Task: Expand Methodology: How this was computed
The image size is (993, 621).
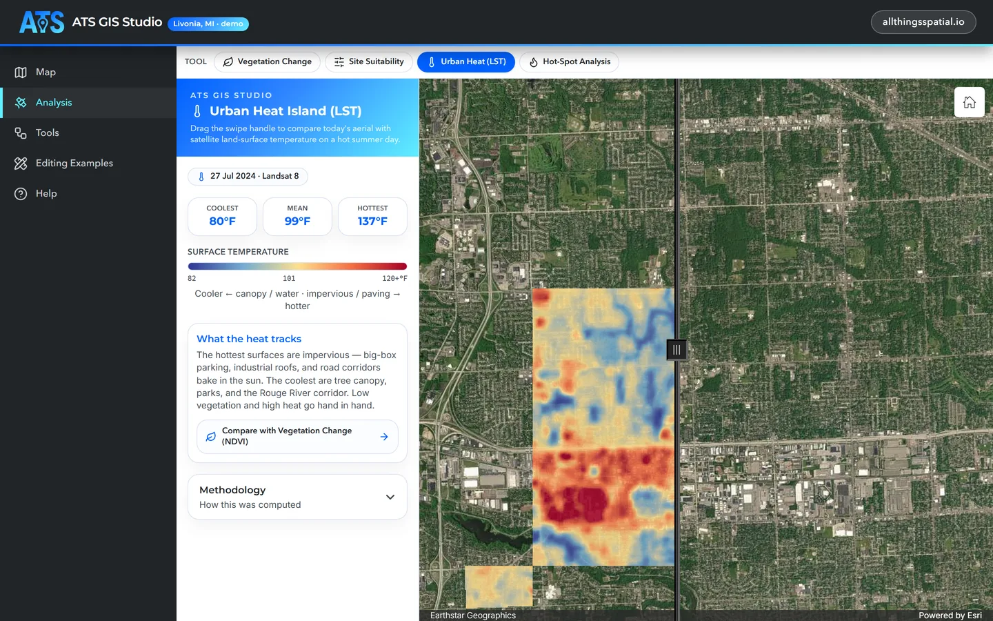Action: coord(297,497)
